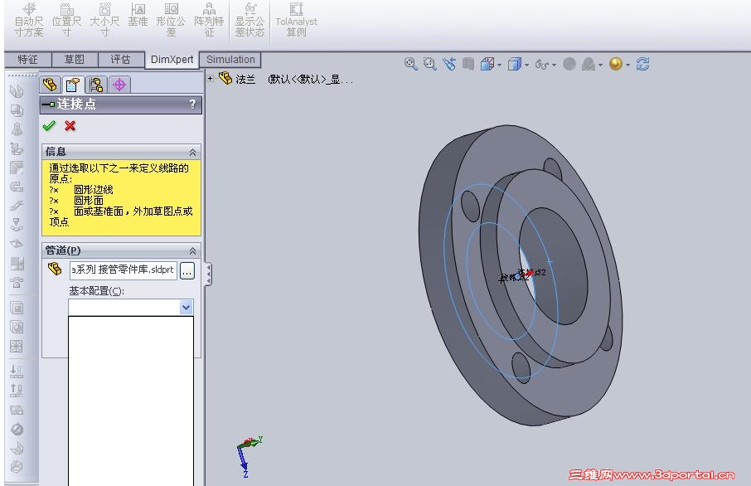Click the Previous View icon
This screenshot has height=486, width=751.
[x=449, y=64]
